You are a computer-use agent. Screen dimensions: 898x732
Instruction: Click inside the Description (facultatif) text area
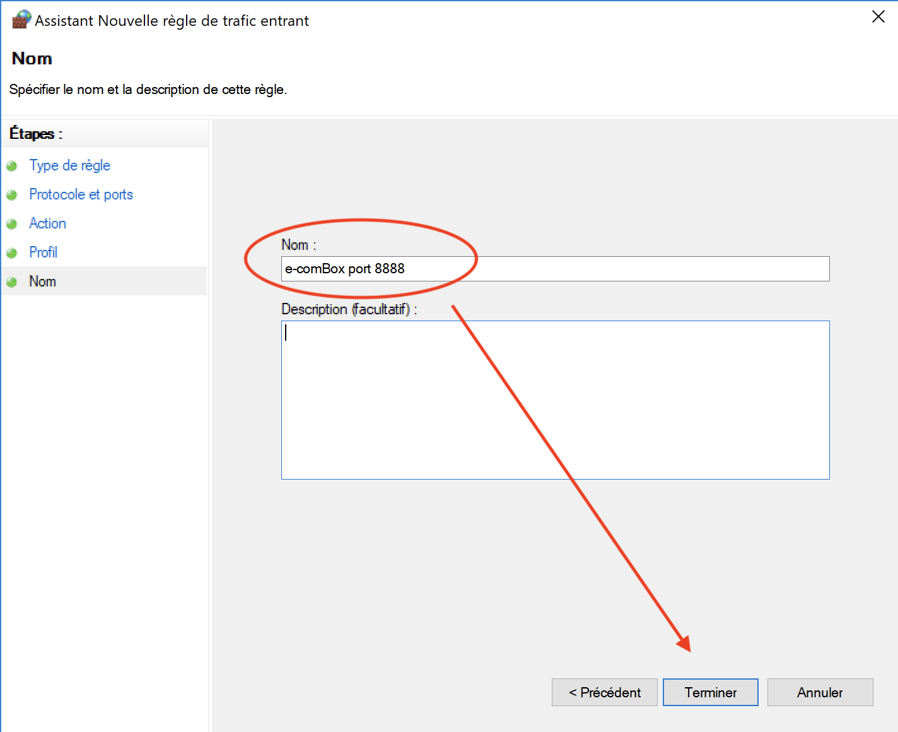click(555, 400)
